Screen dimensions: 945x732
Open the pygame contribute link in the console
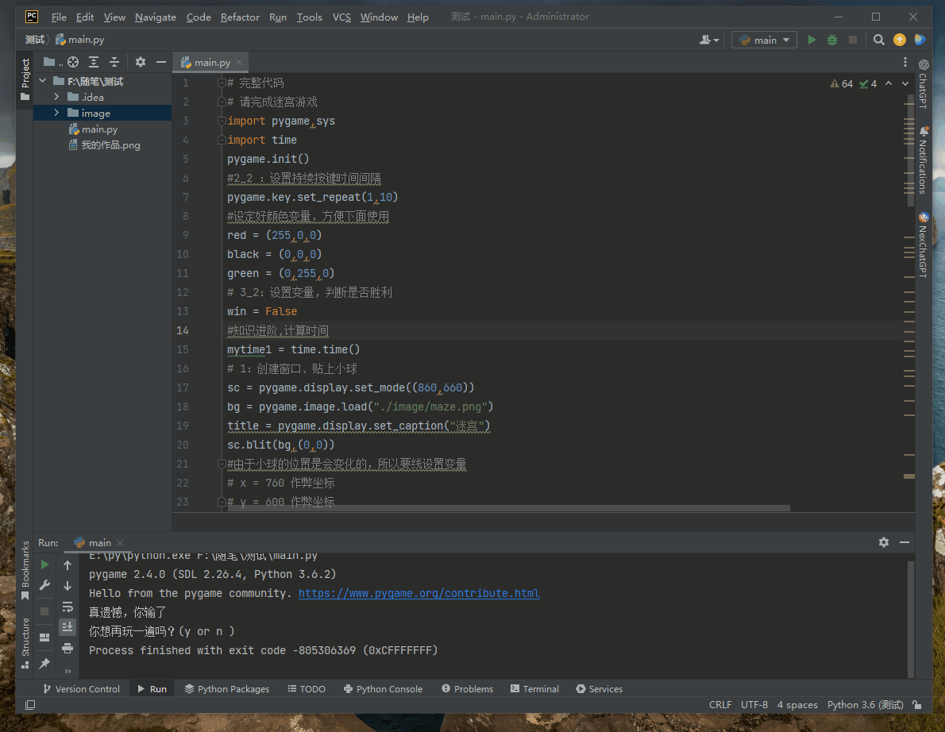pyautogui.click(x=418, y=593)
